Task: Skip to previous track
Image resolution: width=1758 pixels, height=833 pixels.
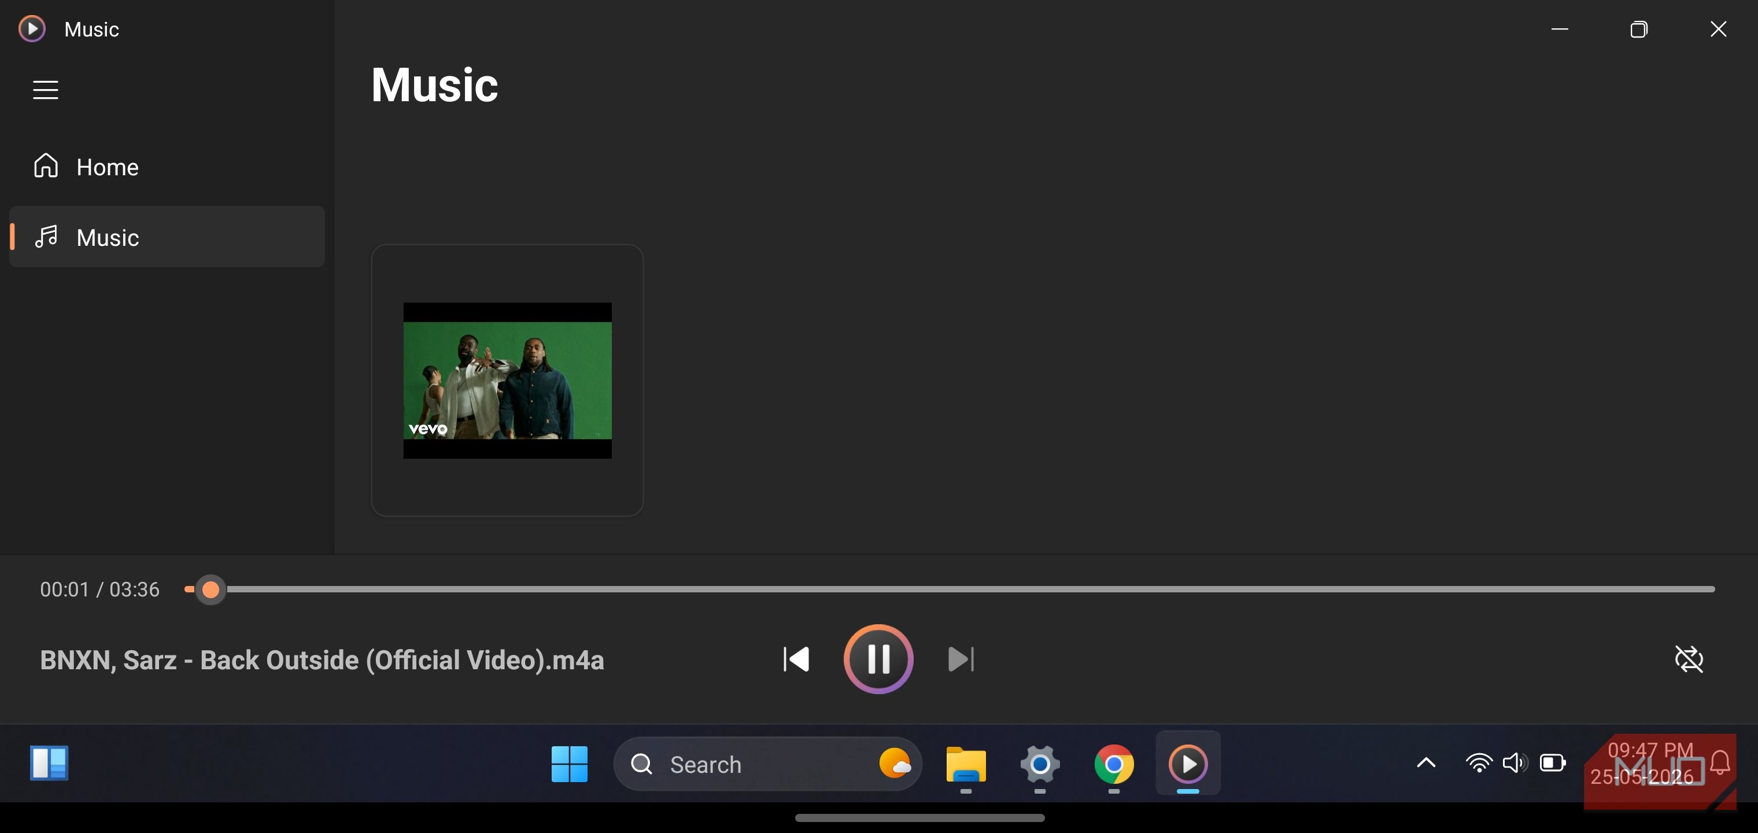Action: point(796,659)
